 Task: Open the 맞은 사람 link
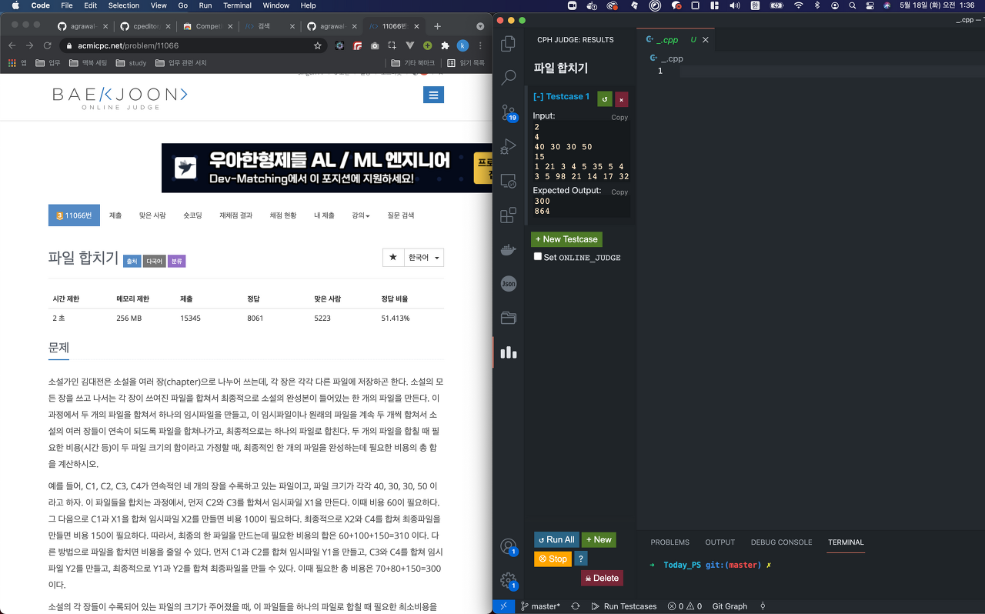point(152,215)
